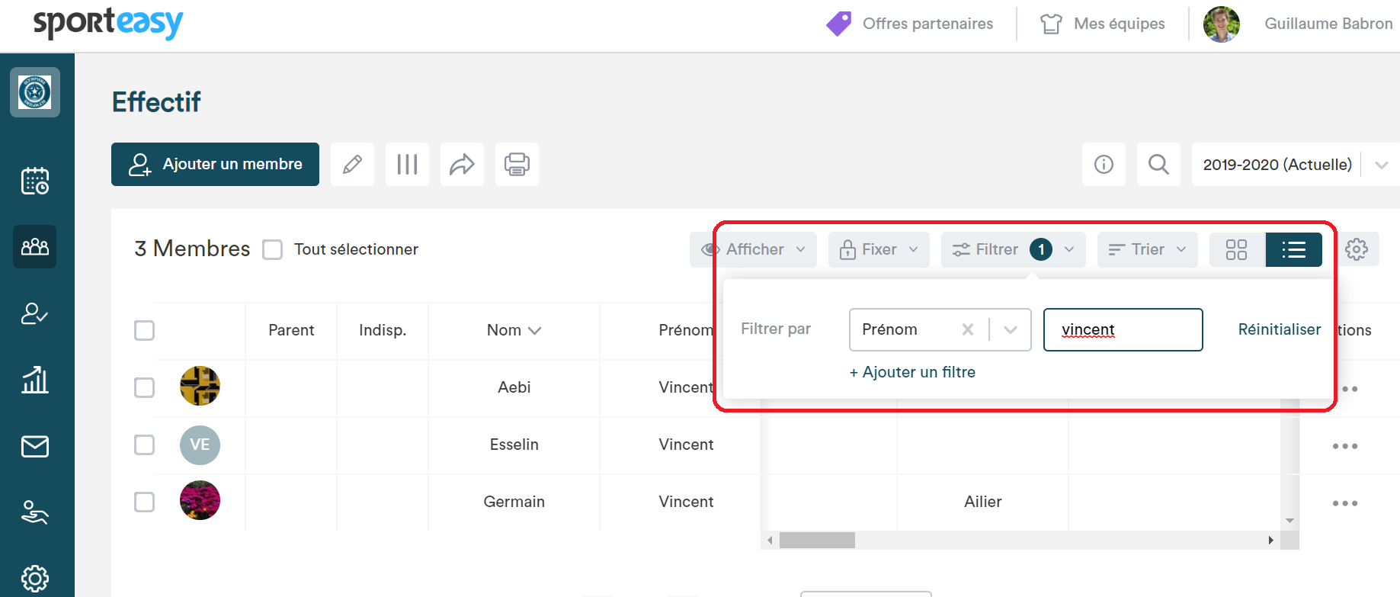Click the columns icon in toolbar
Viewport: 1400px width, 597px height.
pyautogui.click(x=407, y=164)
